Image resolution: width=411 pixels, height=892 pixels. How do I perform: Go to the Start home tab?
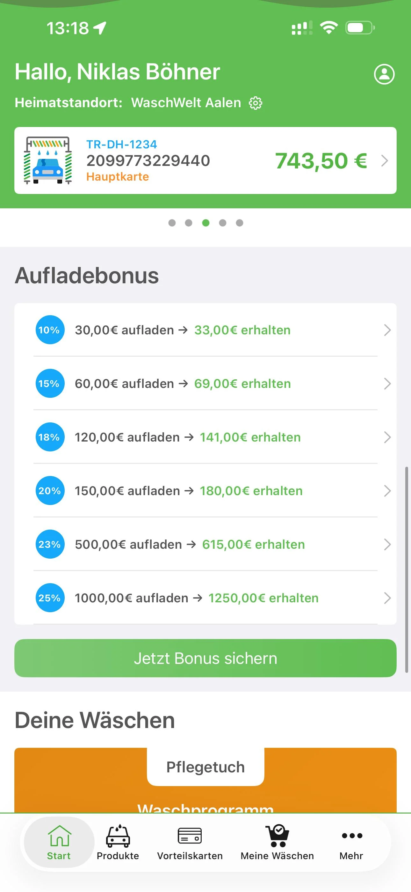tap(59, 842)
